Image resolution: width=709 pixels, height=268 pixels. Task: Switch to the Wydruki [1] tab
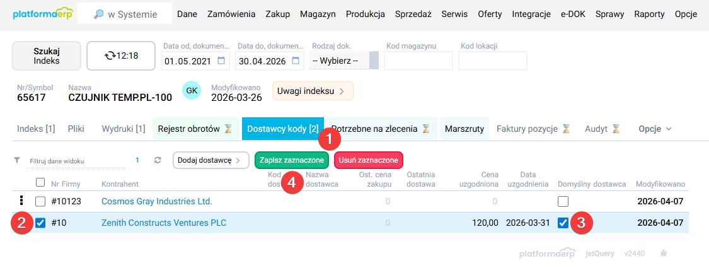[x=124, y=129]
